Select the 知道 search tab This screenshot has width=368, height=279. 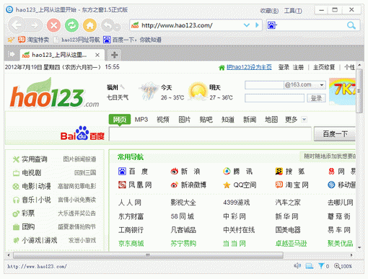click(228, 120)
